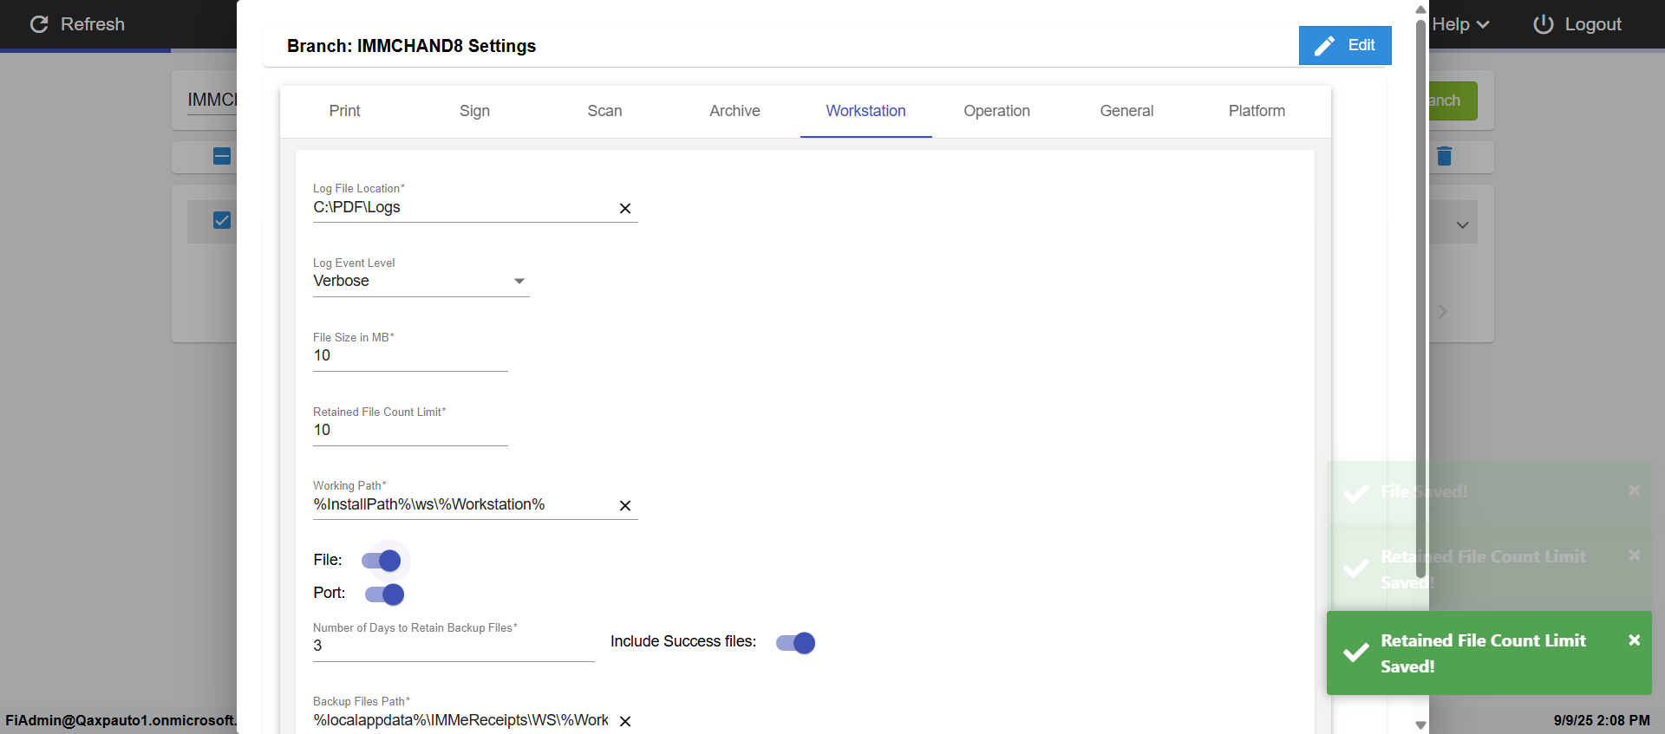Viewport: 1665px width, 734px height.
Task: Clear the Log File Location field
Action: (x=624, y=209)
